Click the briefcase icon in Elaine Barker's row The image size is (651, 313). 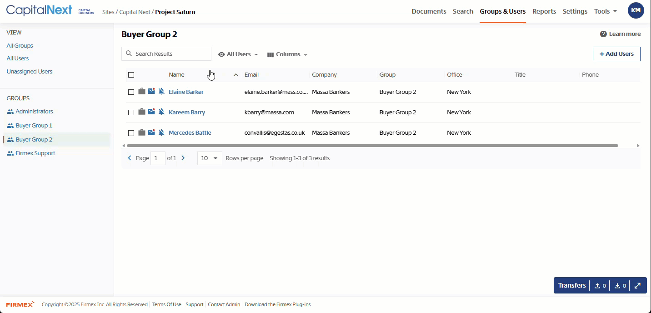(x=142, y=92)
